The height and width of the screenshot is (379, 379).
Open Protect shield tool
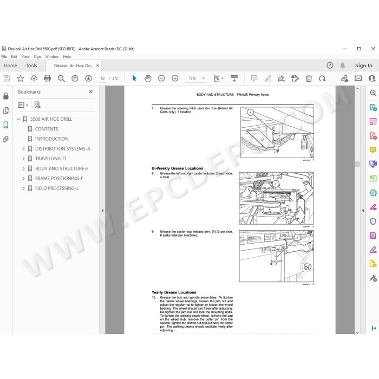373,221
